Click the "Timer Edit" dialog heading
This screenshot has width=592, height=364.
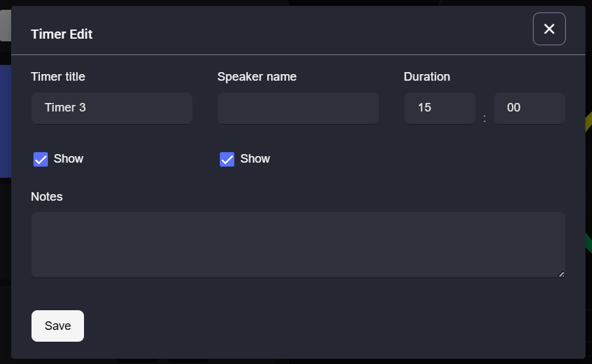pos(62,34)
